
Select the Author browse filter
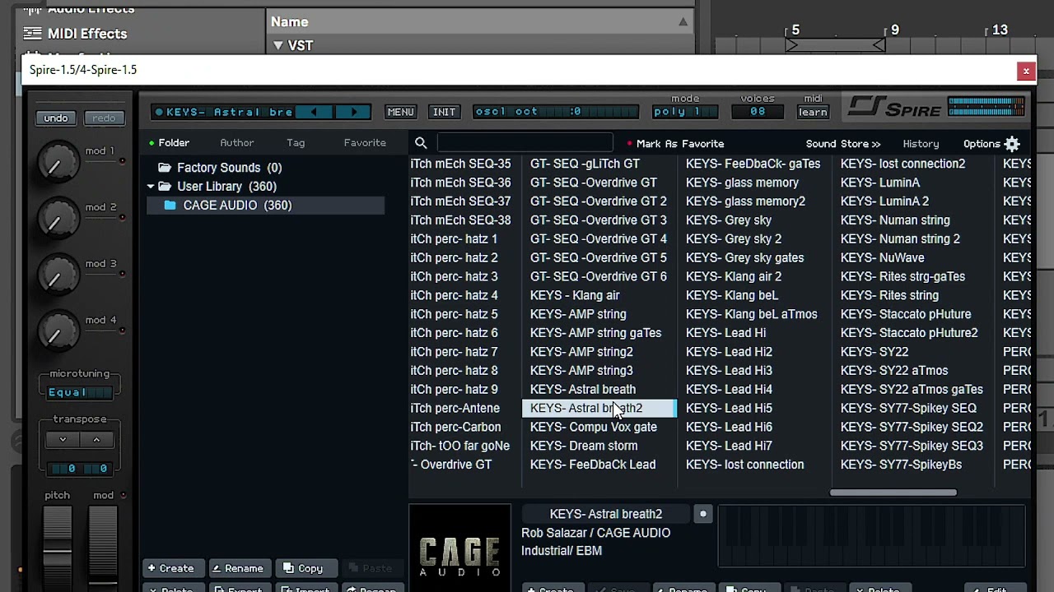click(237, 143)
